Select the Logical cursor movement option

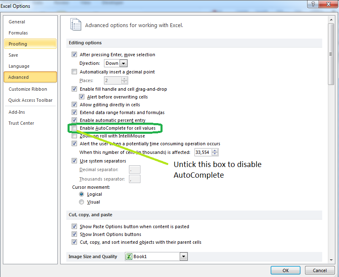[81, 194]
